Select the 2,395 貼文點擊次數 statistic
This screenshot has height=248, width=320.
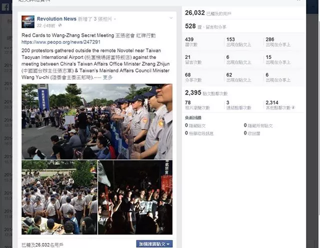pos(206,93)
